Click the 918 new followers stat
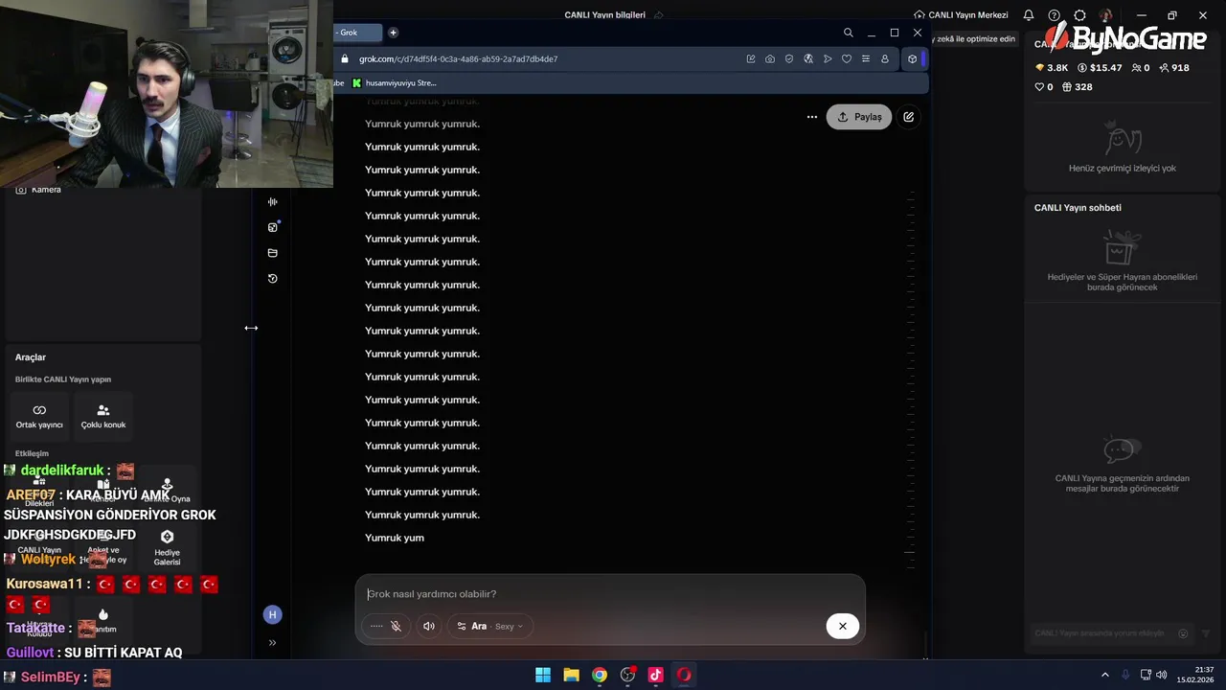1226x690 pixels. (x=1173, y=68)
